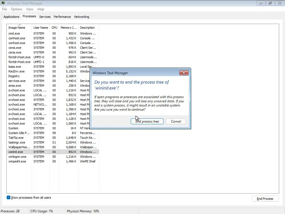
Task: Select csrss.exe using 976 K memory
Action: click(53, 48)
